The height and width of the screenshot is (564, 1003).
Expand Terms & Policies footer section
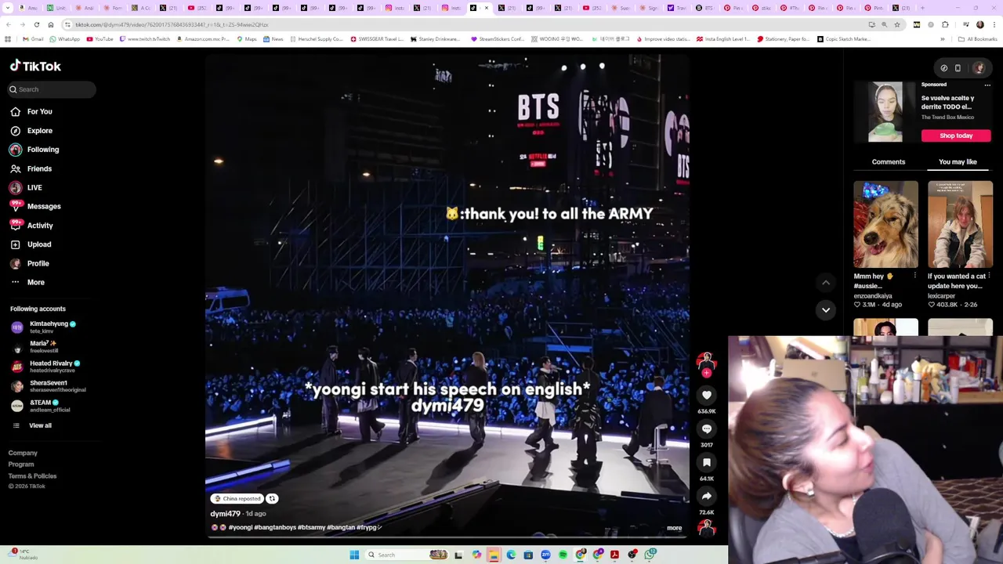tap(32, 476)
